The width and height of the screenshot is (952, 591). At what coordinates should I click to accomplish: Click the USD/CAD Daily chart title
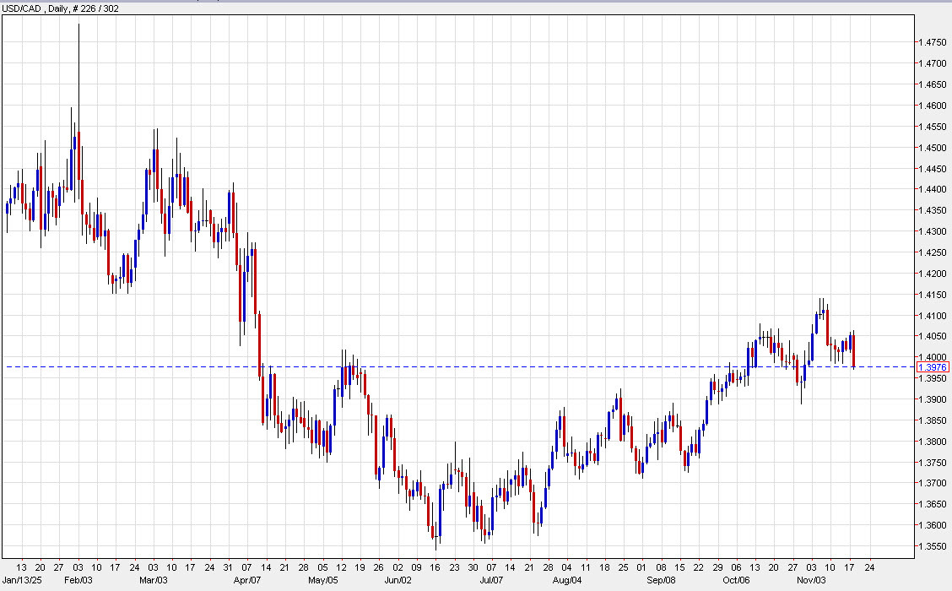tap(34, 8)
